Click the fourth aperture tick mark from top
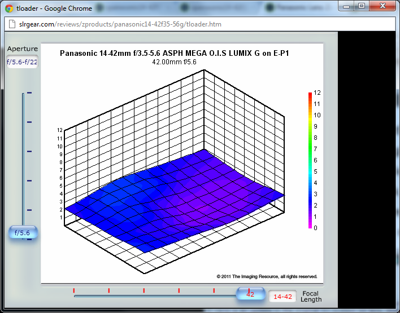Screen dimensions: 400x313 (x=29, y=181)
